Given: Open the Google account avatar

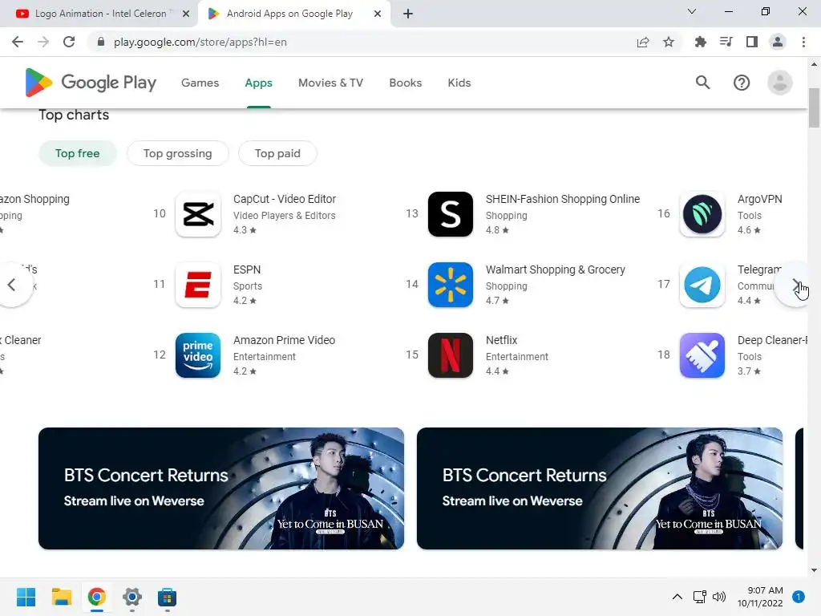Looking at the screenshot, I should (x=779, y=83).
